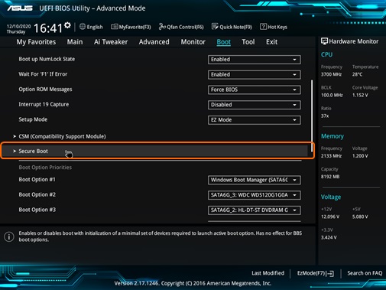Image resolution: width=386 pixels, height=290 pixels.
Task: Select the Setup Mode label
Action: point(33,119)
